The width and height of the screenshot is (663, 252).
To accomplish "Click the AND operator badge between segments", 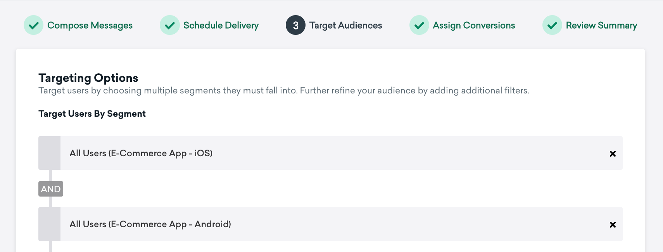I will tap(51, 189).
